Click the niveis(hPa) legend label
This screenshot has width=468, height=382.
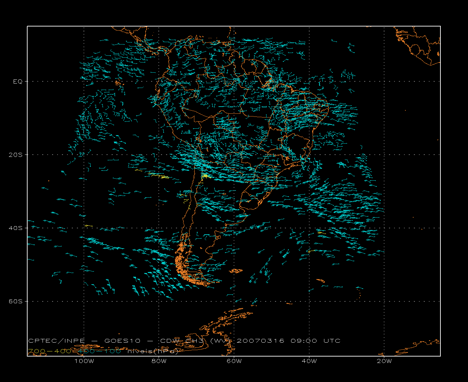coord(153,351)
